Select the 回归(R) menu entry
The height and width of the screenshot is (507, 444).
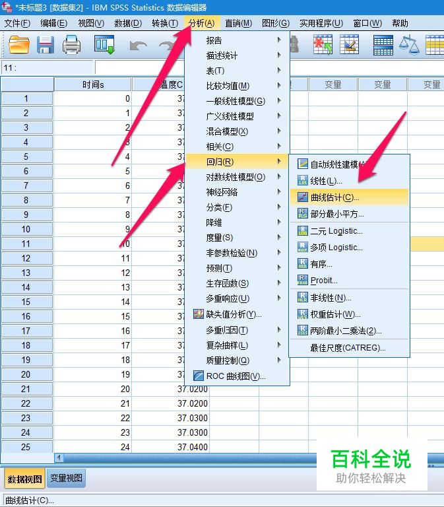click(238, 161)
